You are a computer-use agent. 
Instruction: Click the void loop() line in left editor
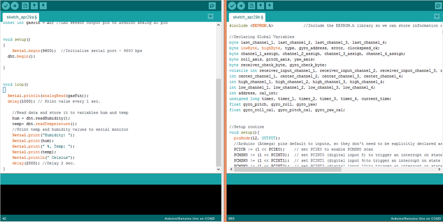tap(17, 85)
